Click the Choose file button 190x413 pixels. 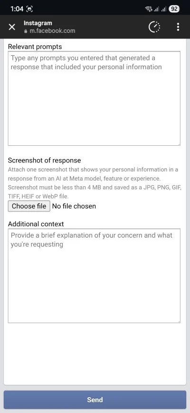29,206
